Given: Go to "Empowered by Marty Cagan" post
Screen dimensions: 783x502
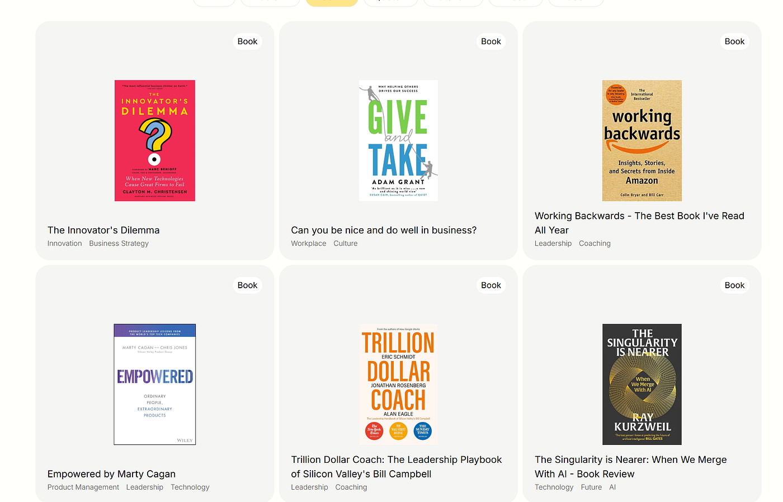Looking at the screenshot, I should tap(111, 474).
